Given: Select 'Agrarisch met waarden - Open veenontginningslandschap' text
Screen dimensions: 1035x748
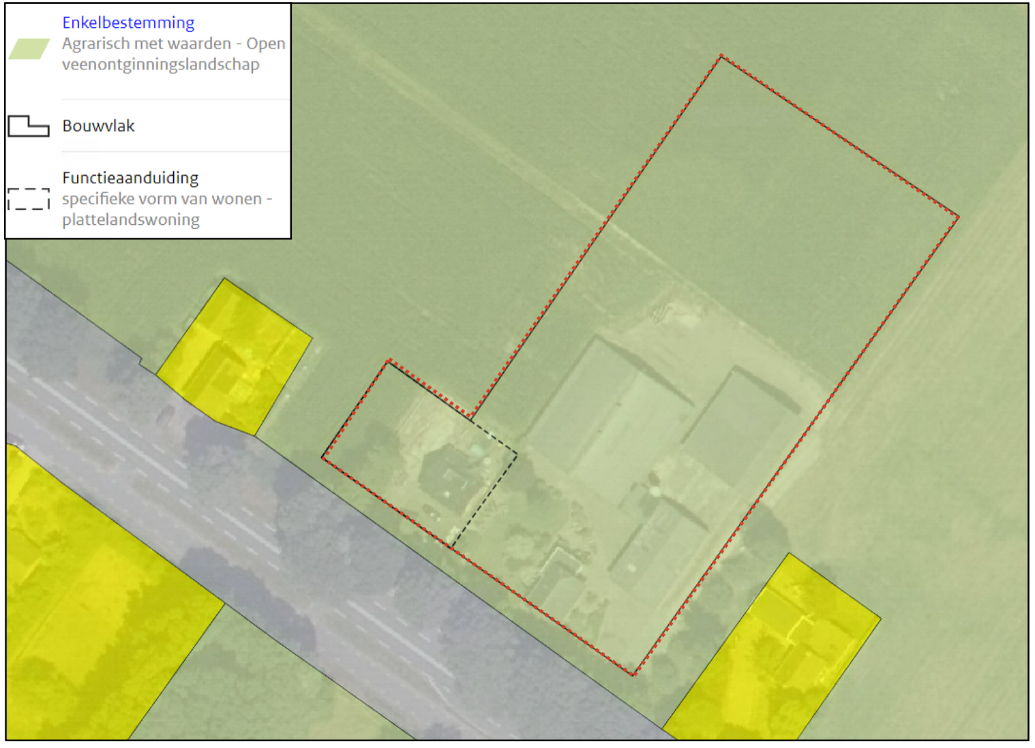Looking at the screenshot, I should (173, 54).
